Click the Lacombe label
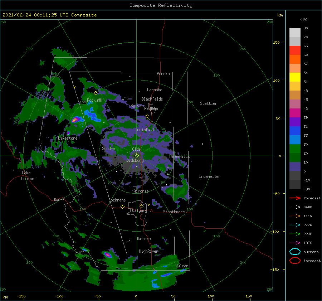This screenshot has width=322, height=301. tap(155, 90)
